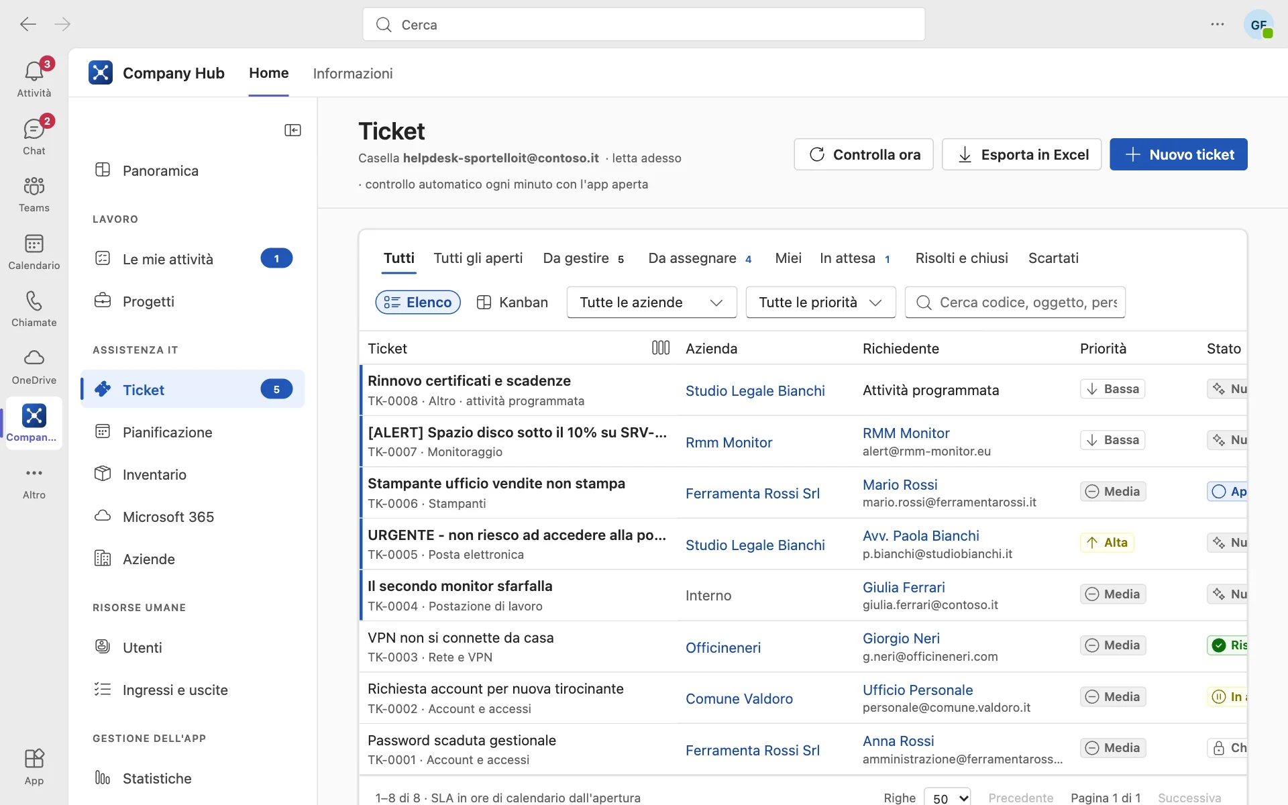Select the Tutti gli aperti tab

click(x=478, y=258)
